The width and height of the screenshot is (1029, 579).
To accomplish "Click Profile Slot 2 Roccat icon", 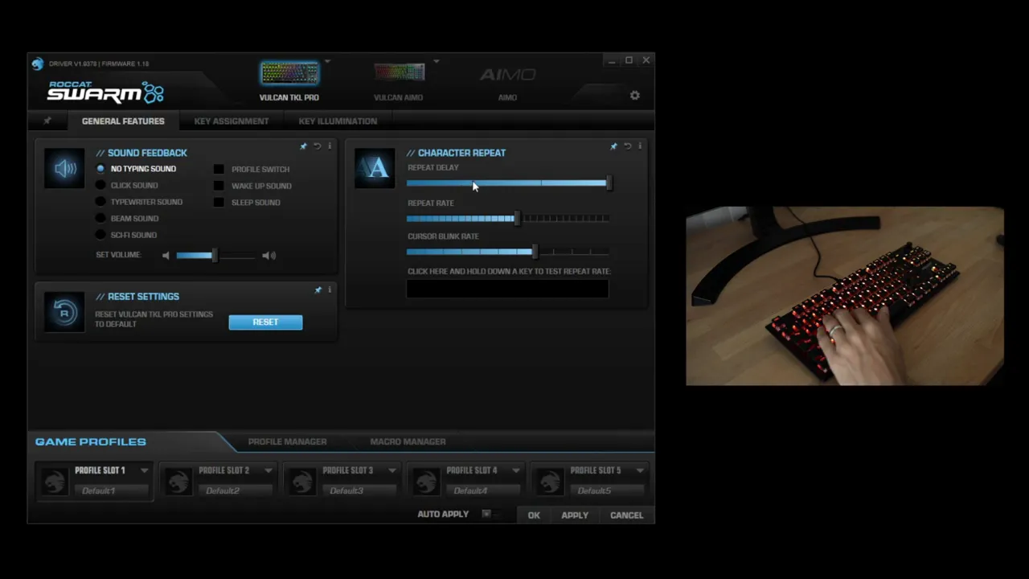I will point(178,481).
